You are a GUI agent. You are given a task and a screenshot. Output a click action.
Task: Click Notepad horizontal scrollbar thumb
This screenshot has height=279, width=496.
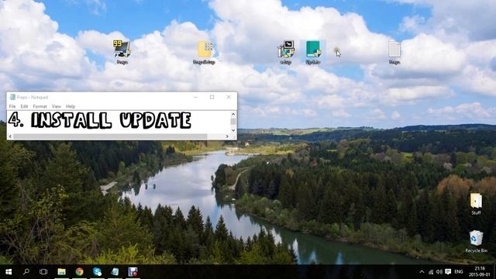pyautogui.click(x=110, y=136)
